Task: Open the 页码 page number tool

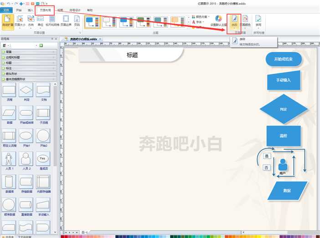Action: pyautogui.click(x=77, y=21)
